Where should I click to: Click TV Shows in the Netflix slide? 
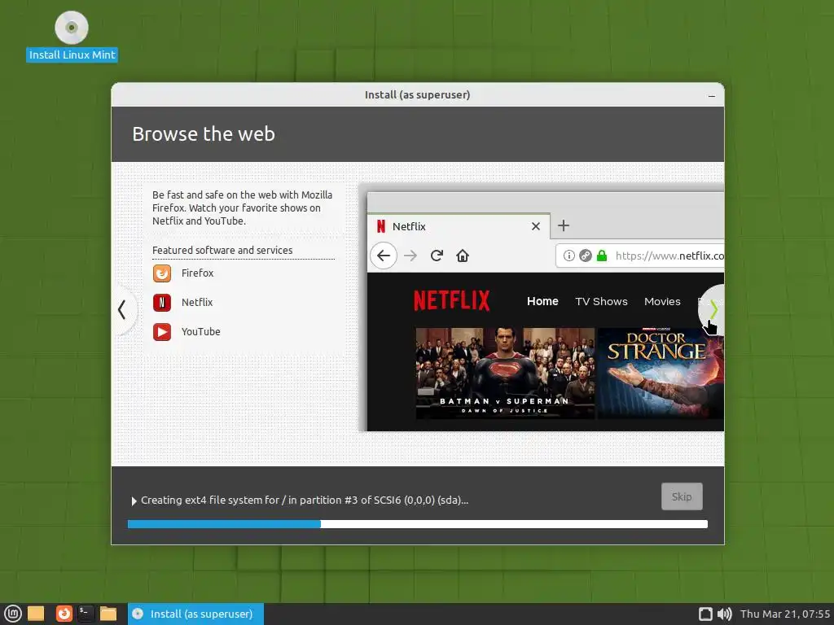click(x=601, y=301)
